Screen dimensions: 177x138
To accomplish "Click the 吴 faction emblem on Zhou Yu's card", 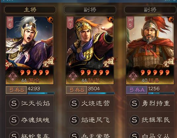I will [x=13, y=76].
